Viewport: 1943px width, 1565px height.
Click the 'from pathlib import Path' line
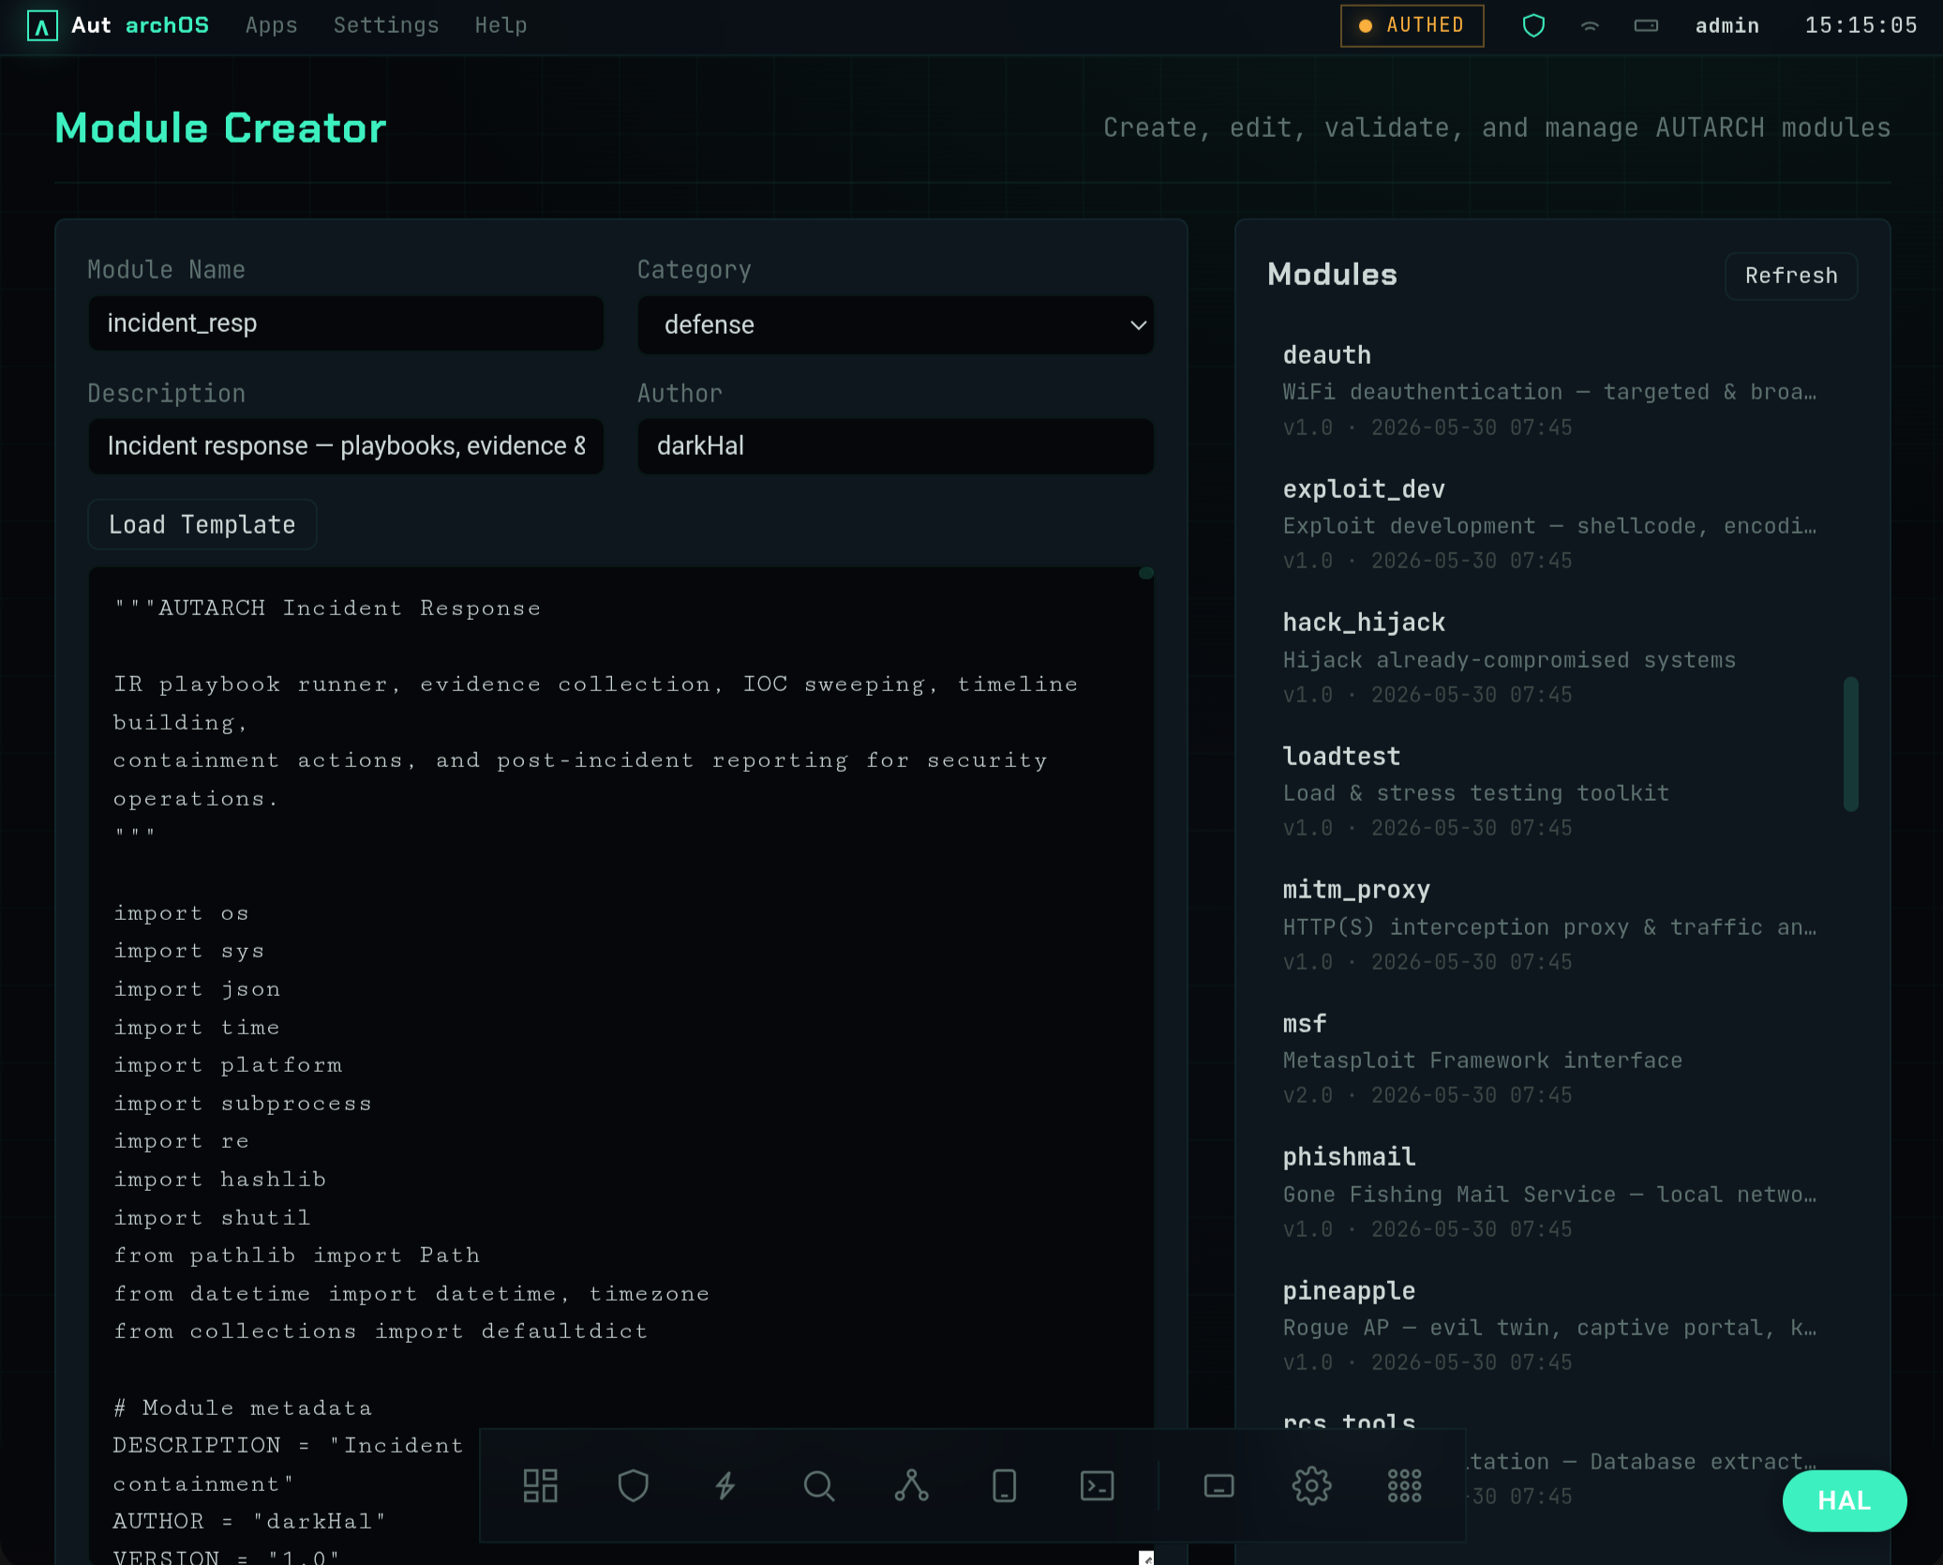pyautogui.click(x=296, y=1256)
